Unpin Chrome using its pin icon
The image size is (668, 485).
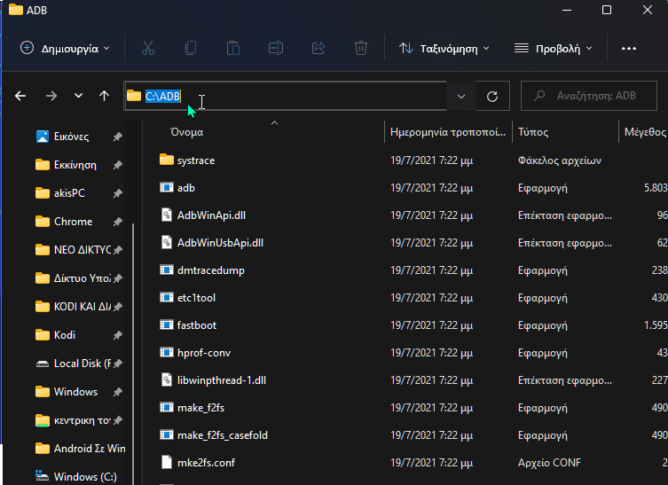[118, 222]
